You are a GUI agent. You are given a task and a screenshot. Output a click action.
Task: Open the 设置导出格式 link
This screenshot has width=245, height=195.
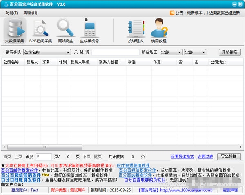(183, 156)
